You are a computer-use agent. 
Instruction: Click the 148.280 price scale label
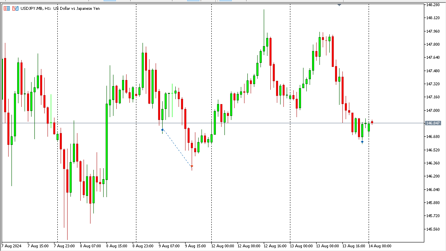(432, 5)
